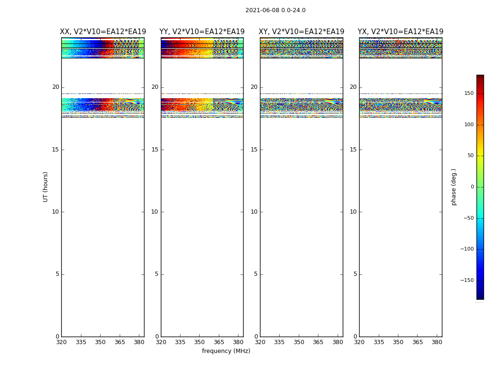Select the XY, V2*V10=EA12*EA19 panel title

301,32
